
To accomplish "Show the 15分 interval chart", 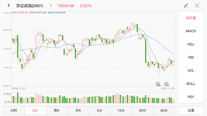I will click(121, 110).
